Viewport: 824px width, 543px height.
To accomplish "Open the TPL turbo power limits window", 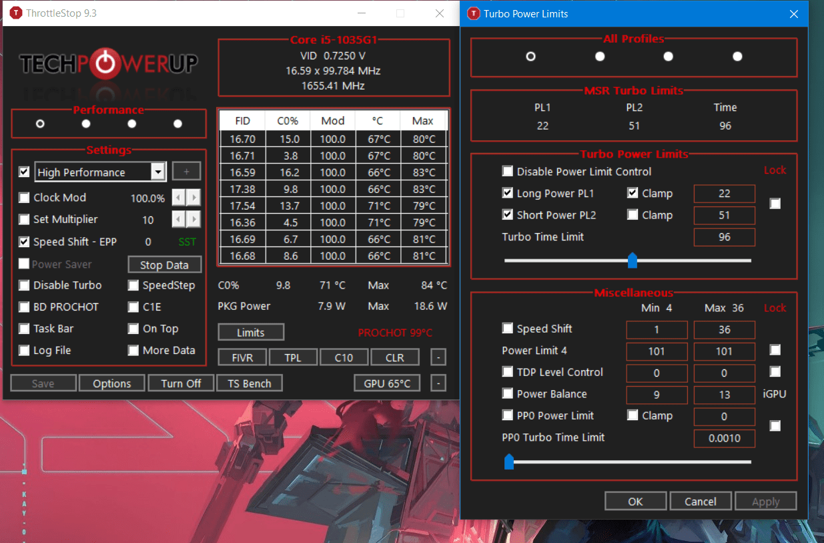I will (x=293, y=357).
